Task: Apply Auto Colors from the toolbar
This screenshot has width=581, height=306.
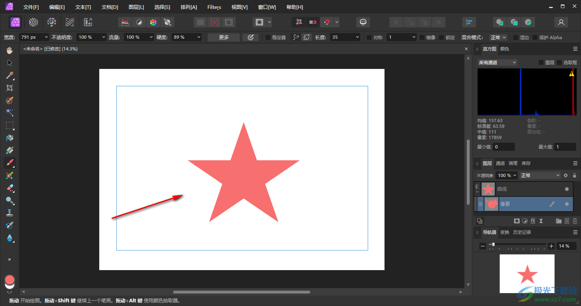Action: pos(153,22)
